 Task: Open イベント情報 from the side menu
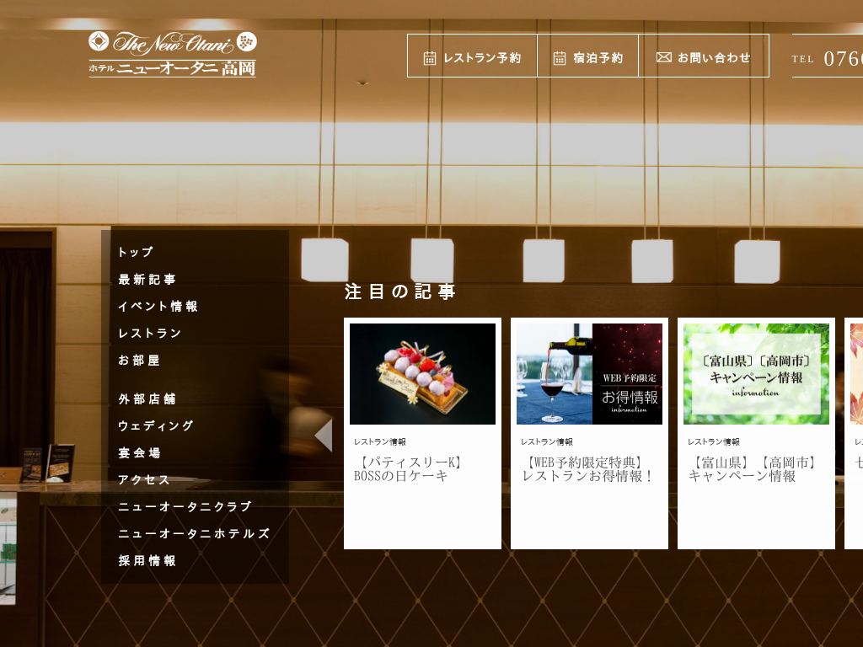(158, 307)
